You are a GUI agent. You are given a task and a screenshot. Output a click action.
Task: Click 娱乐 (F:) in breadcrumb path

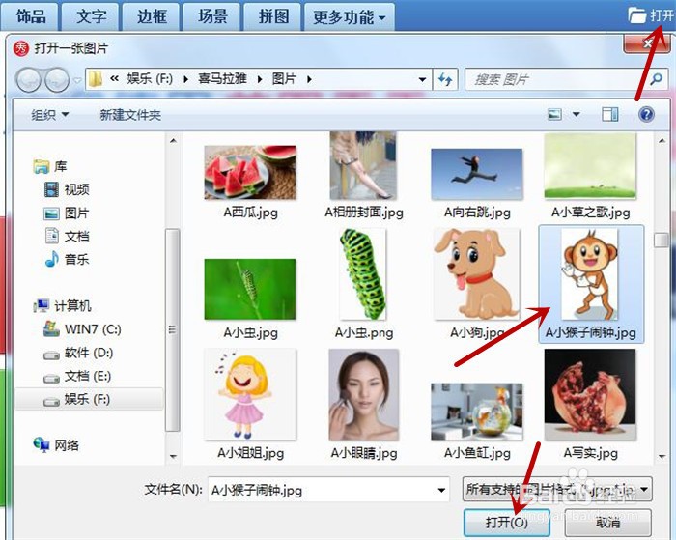(149, 79)
